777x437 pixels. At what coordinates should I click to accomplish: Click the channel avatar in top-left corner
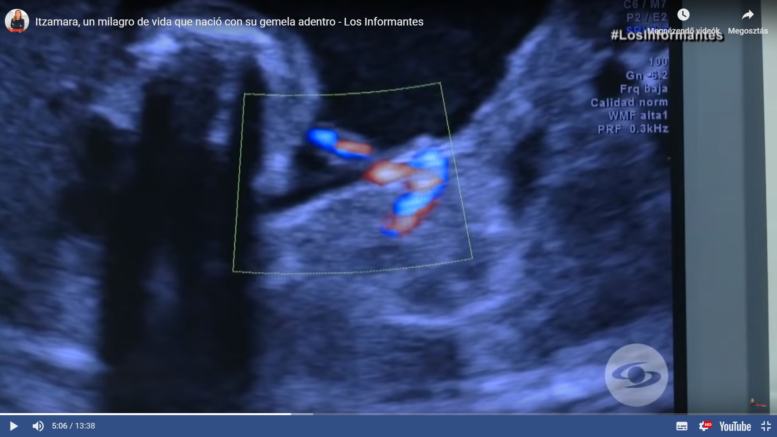point(17,21)
